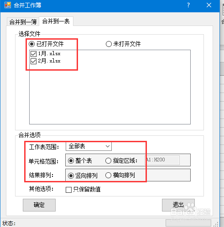Click the 确定 button
This screenshot has height=227, width=224.
tap(39, 205)
